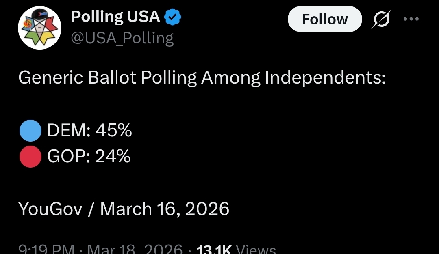Click the word YouGov in the tweet

tap(50, 209)
